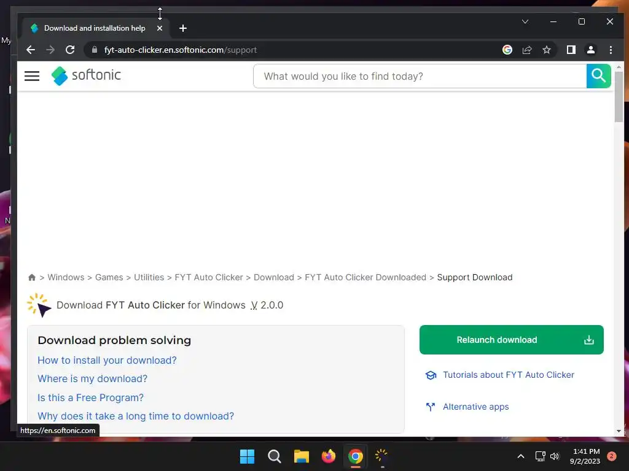Open FYT Auto Clicker from taskbar
Screen dimensions: 629x471
pos(381,456)
